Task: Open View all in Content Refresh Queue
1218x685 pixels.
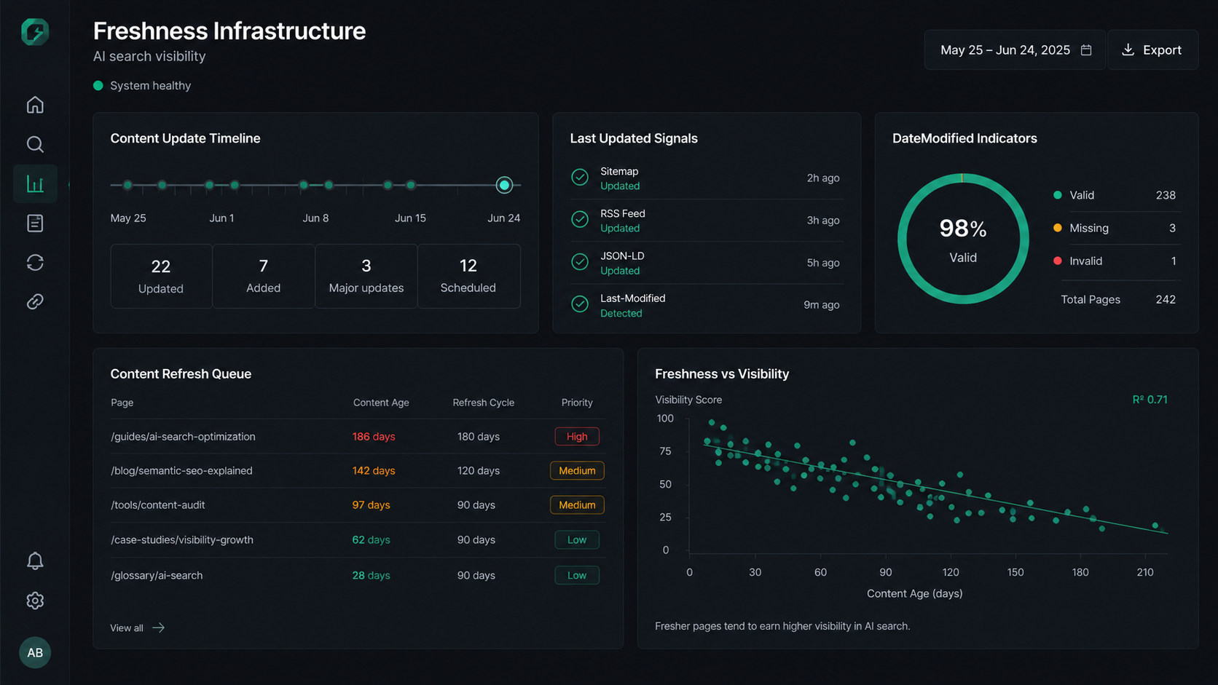Action: (x=137, y=627)
